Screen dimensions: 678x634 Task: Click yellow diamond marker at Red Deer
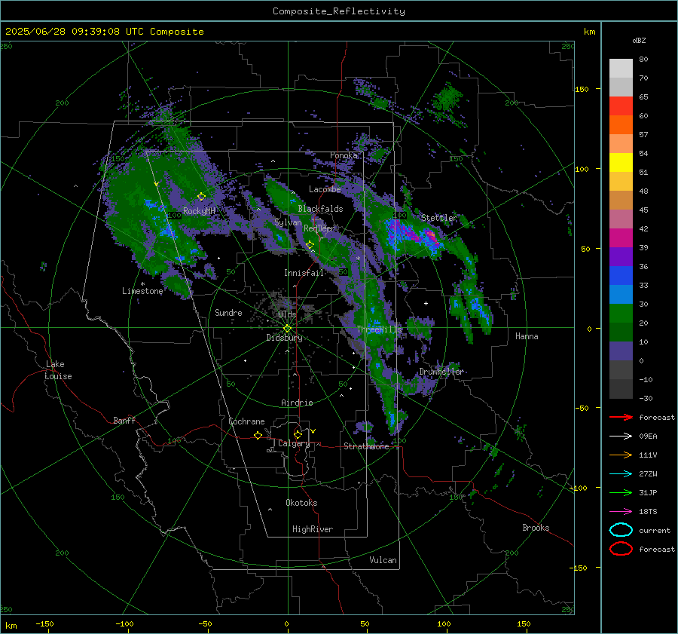pyautogui.click(x=310, y=245)
